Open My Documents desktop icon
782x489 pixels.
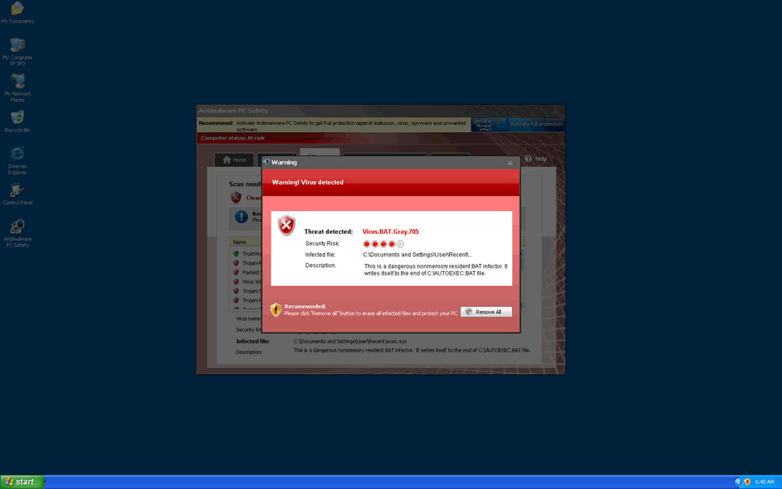pyautogui.click(x=17, y=10)
